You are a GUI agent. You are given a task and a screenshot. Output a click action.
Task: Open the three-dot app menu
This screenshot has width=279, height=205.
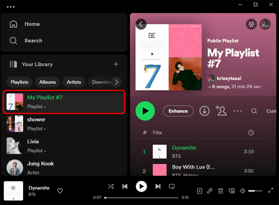11,7
